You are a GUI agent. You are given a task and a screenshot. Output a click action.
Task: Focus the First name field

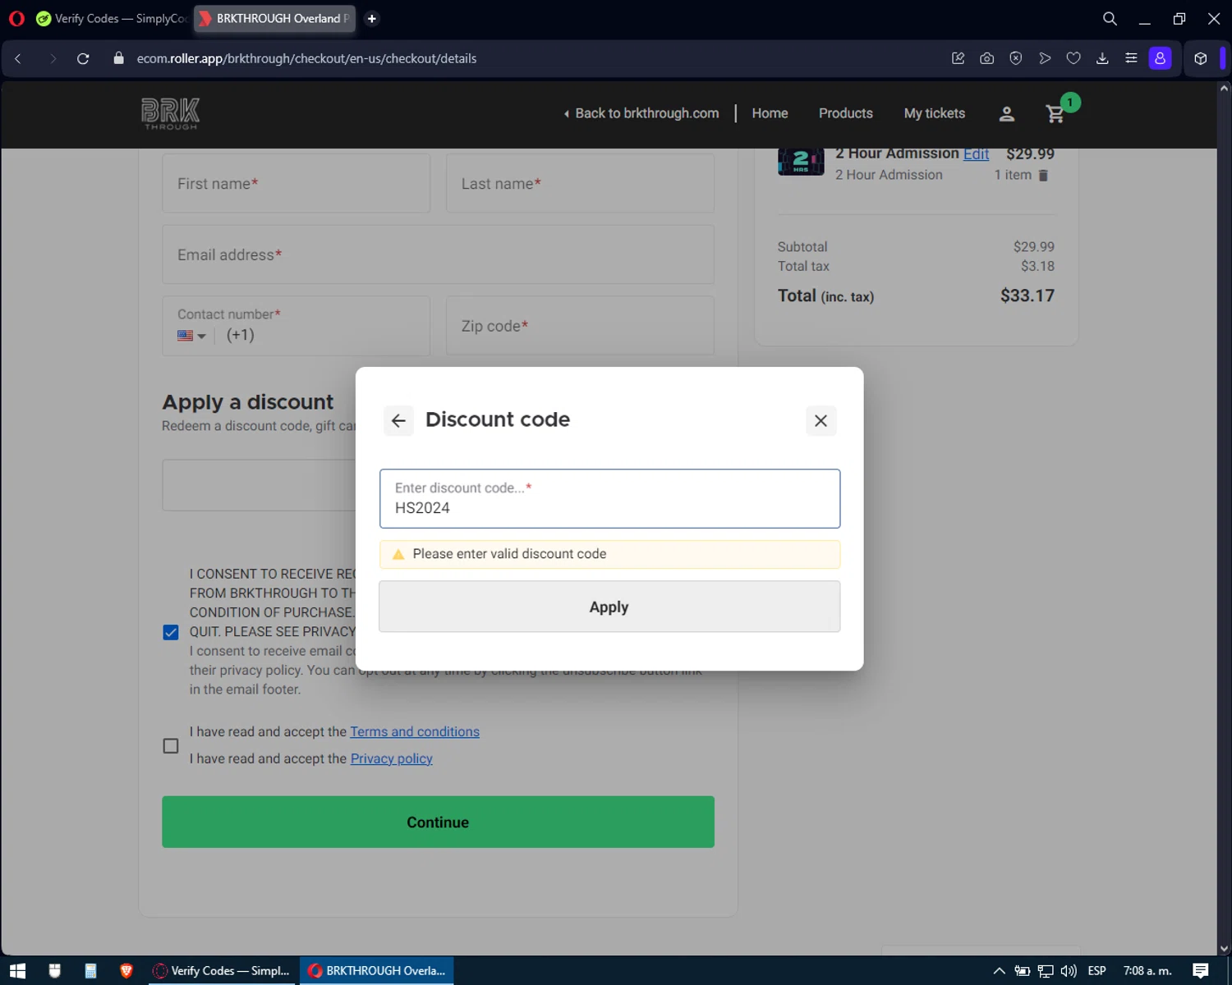(297, 184)
